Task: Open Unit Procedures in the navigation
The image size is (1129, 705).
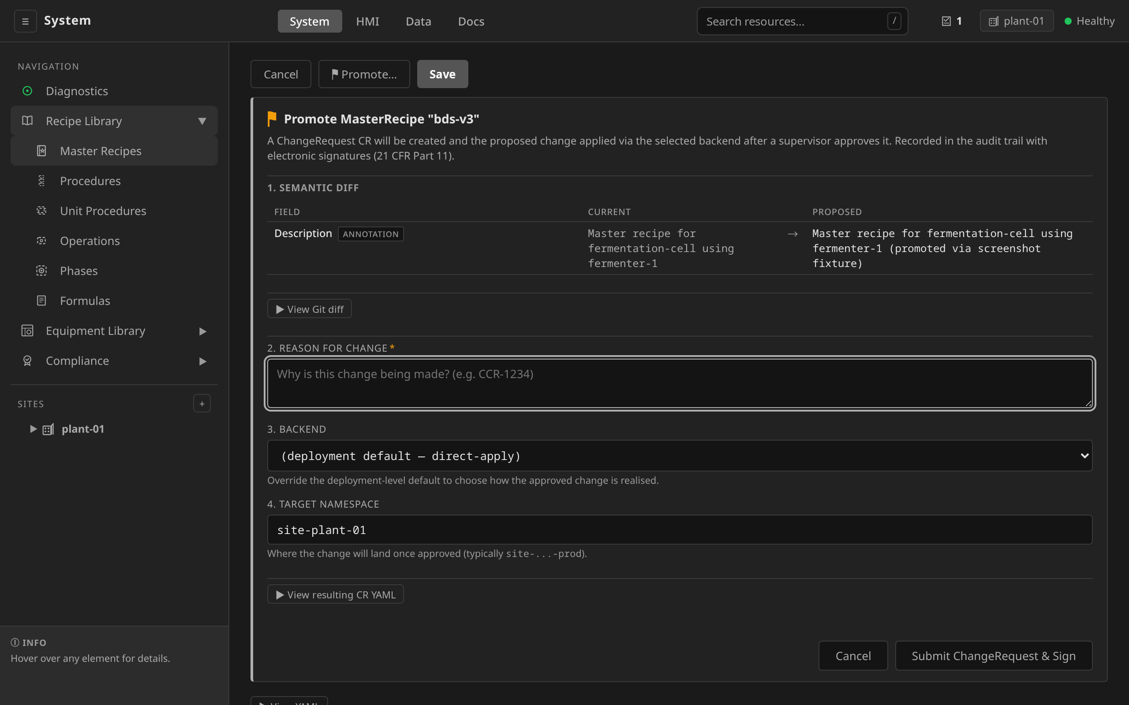Action: (x=114, y=211)
